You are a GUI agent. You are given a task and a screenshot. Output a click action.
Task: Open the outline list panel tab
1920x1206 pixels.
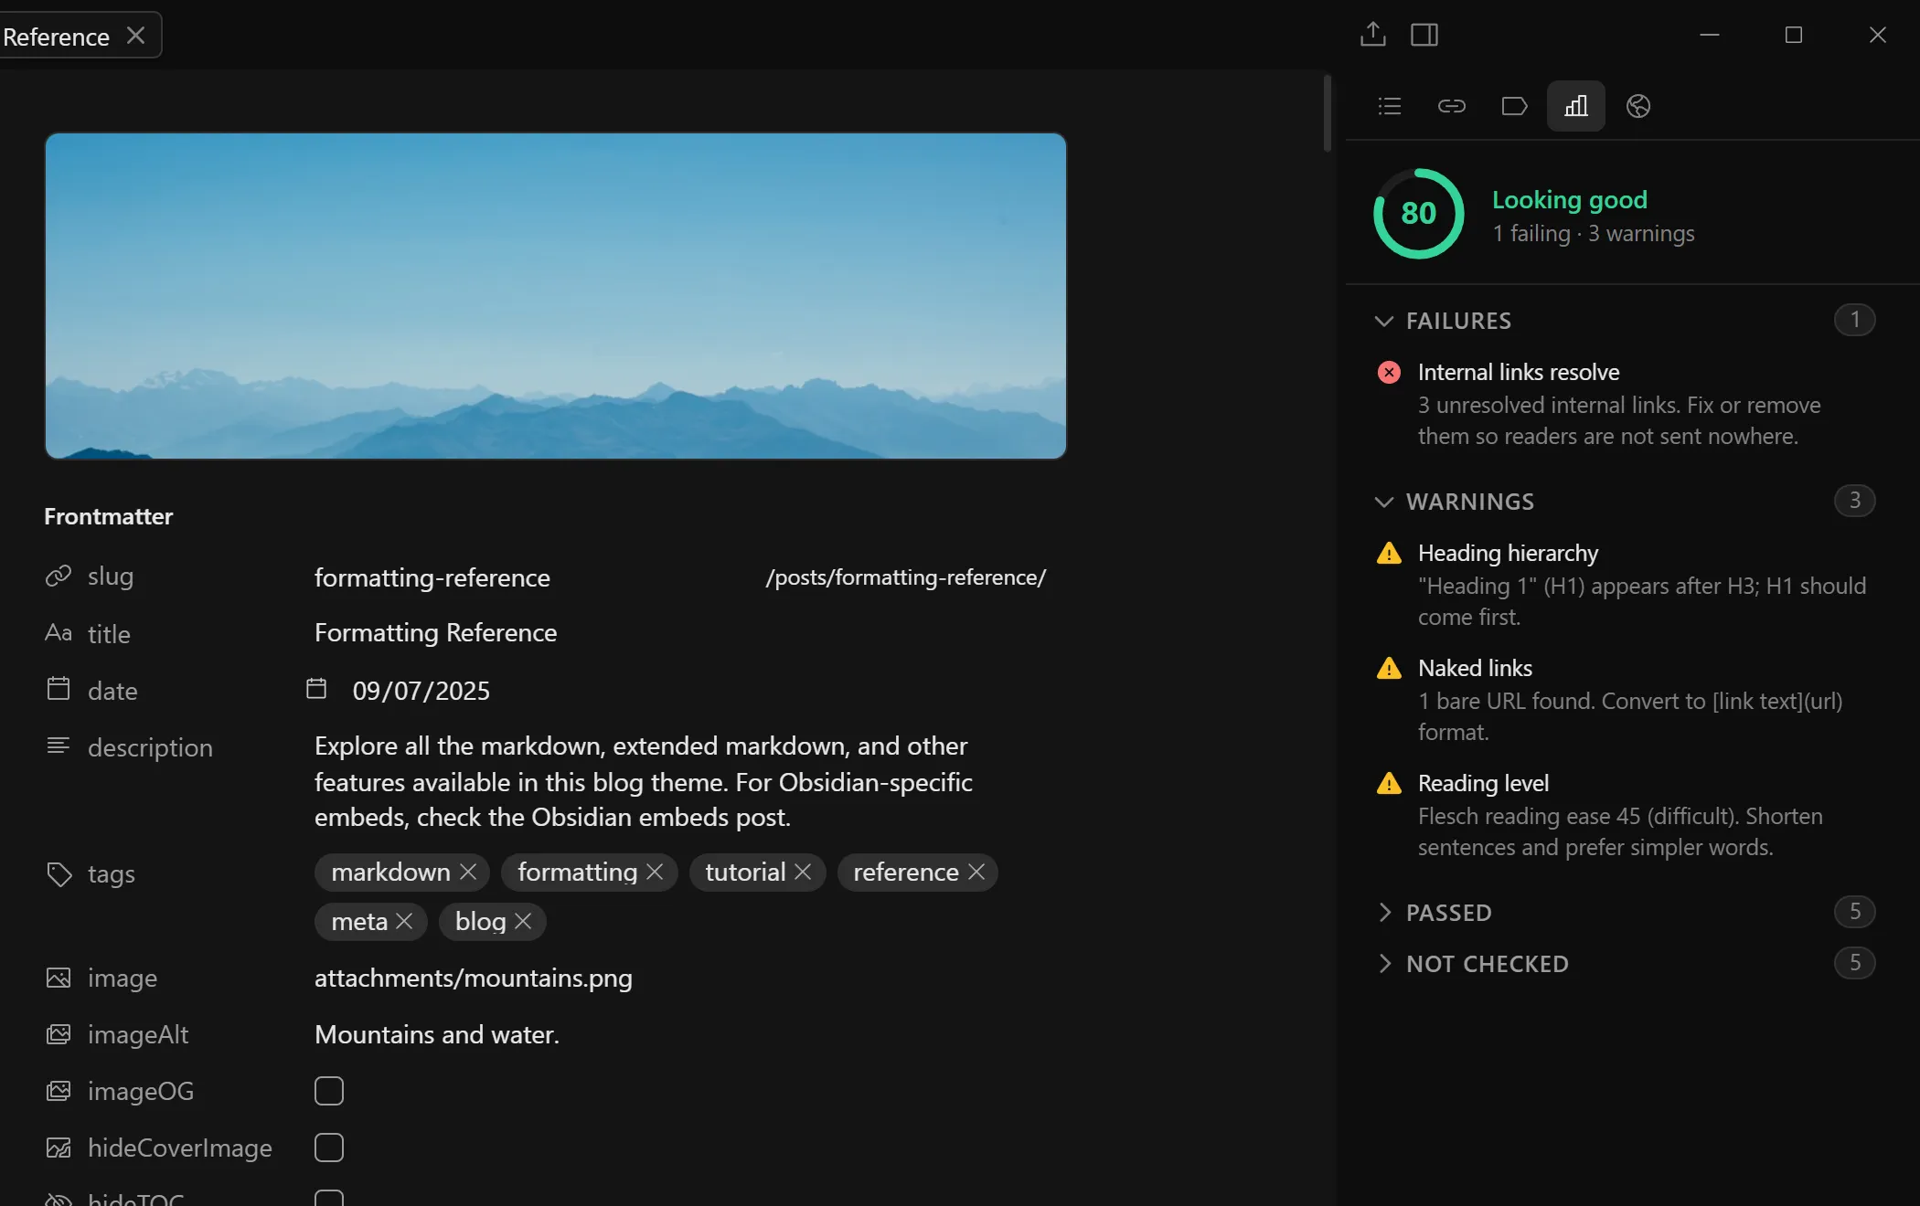(x=1390, y=106)
